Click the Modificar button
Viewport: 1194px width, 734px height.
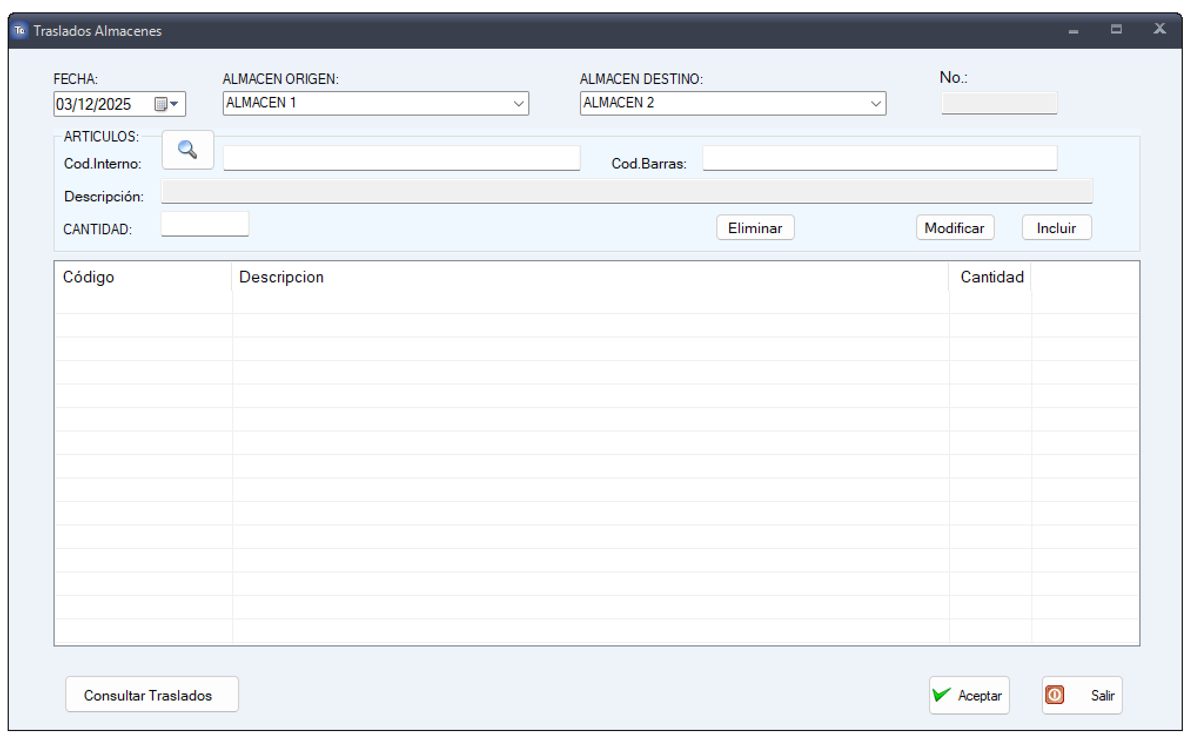[954, 228]
